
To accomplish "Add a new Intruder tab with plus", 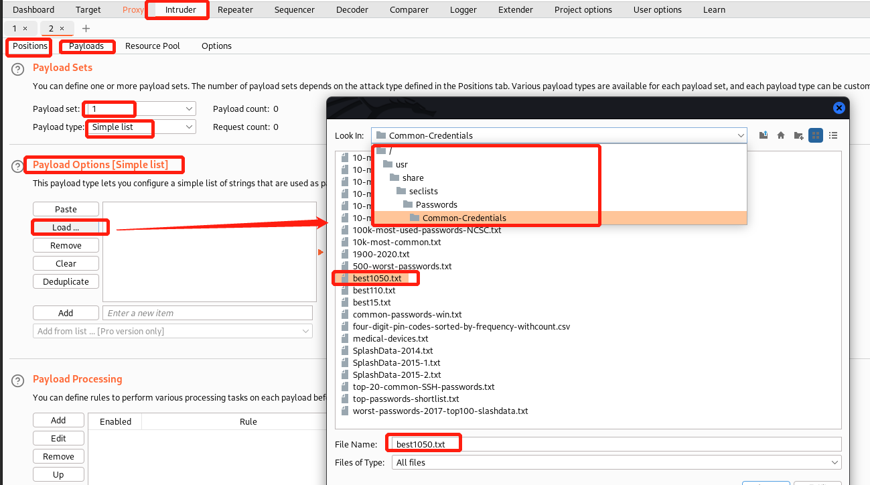I will 86,28.
